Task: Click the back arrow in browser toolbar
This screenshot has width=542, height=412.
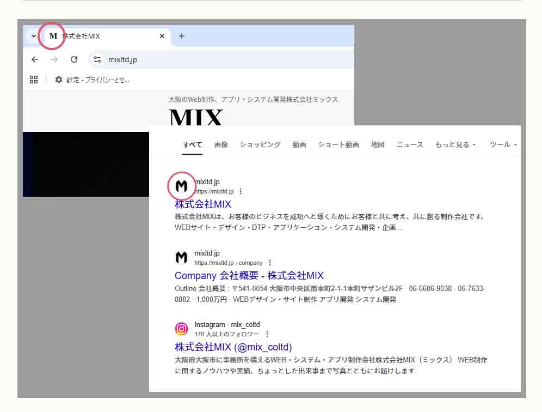Action: pyautogui.click(x=35, y=59)
